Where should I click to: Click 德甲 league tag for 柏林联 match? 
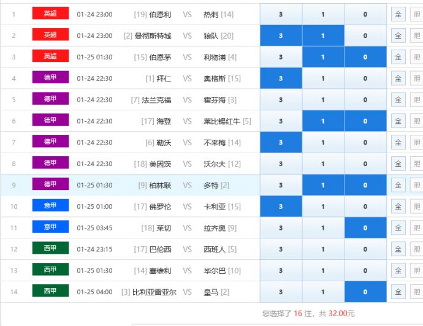pos(50,184)
